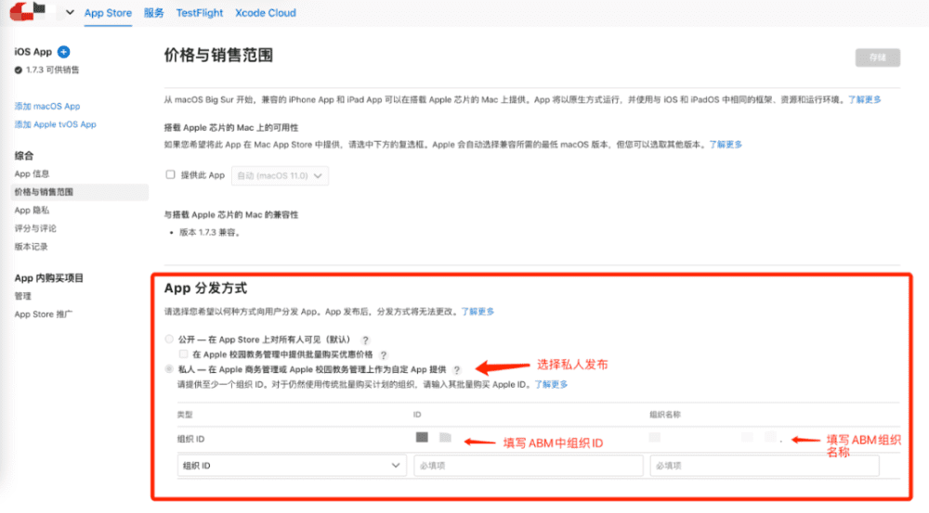Click 了解更多 link after 批量购买 Apple ID text
The height and width of the screenshot is (513, 929).
(x=551, y=385)
